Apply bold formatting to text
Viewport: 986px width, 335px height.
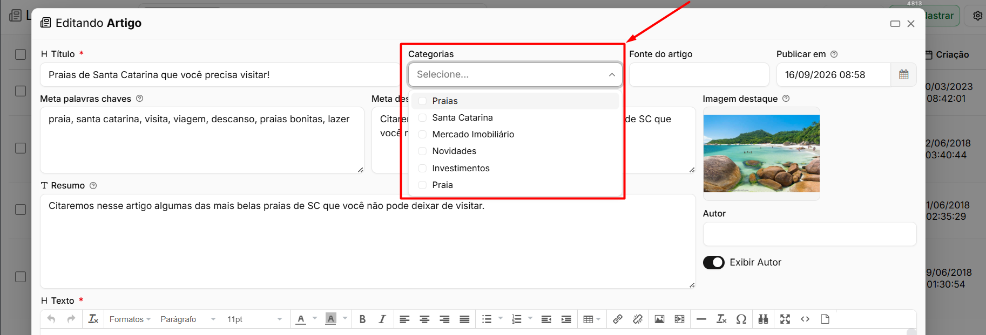click(362, 319)
